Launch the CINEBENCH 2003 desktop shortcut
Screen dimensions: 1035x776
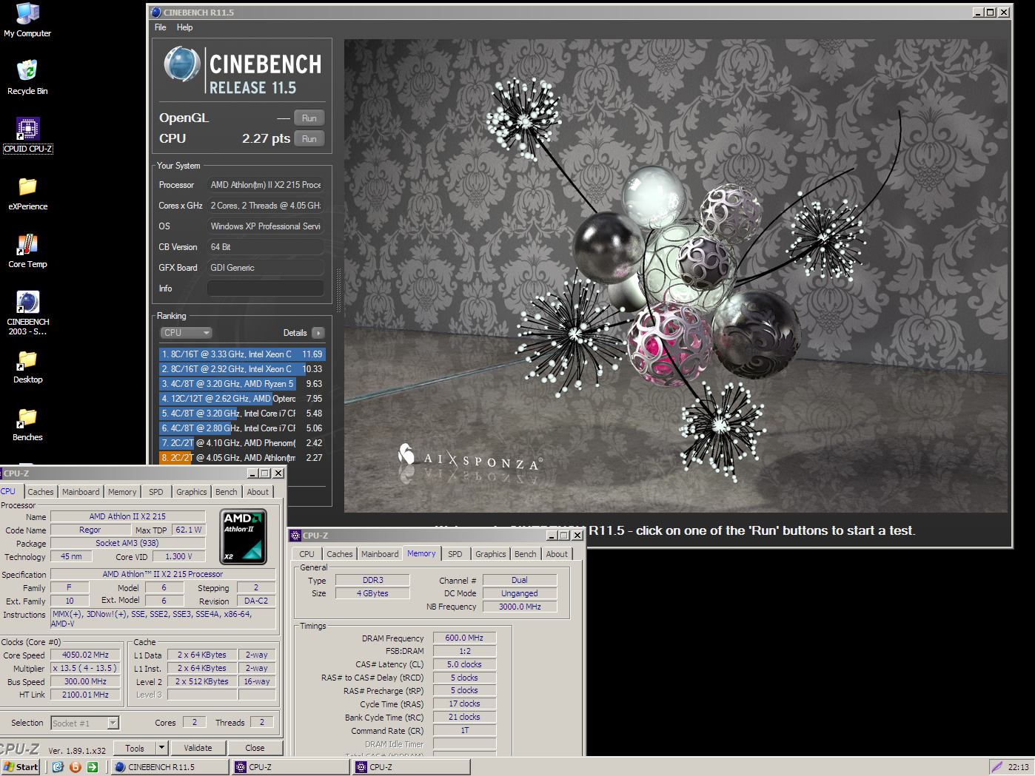(27, 313)
